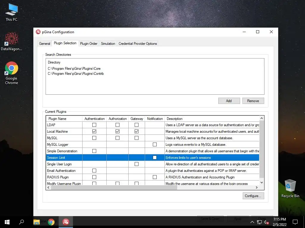This screenshot has height=228, width=305.
Task: Switch to the Simulation tab
Action: point(108,44)
